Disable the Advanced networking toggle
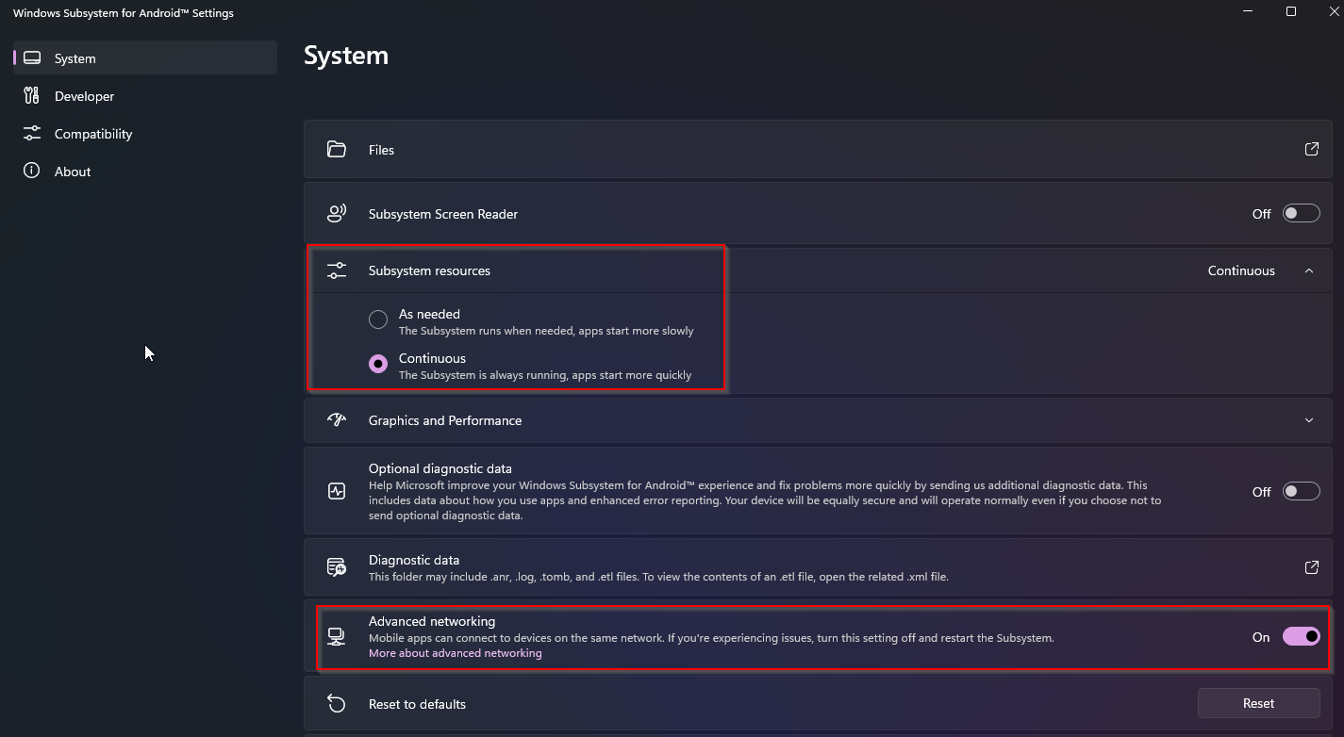This screenshot has width=1344, height=737. tap(1301, 636)
